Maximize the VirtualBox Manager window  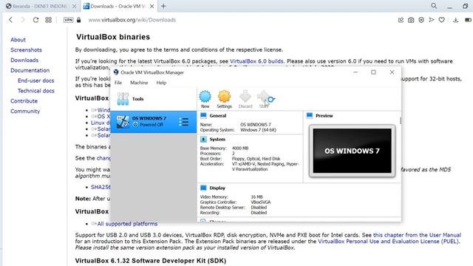pos(373,72)
